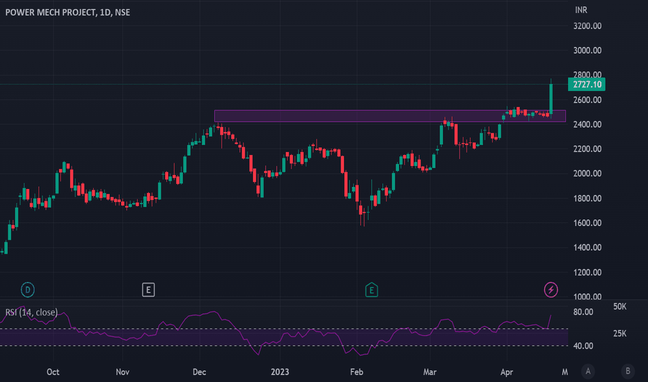Click the 1000.00 price axis label

click(x=588, y=297)
